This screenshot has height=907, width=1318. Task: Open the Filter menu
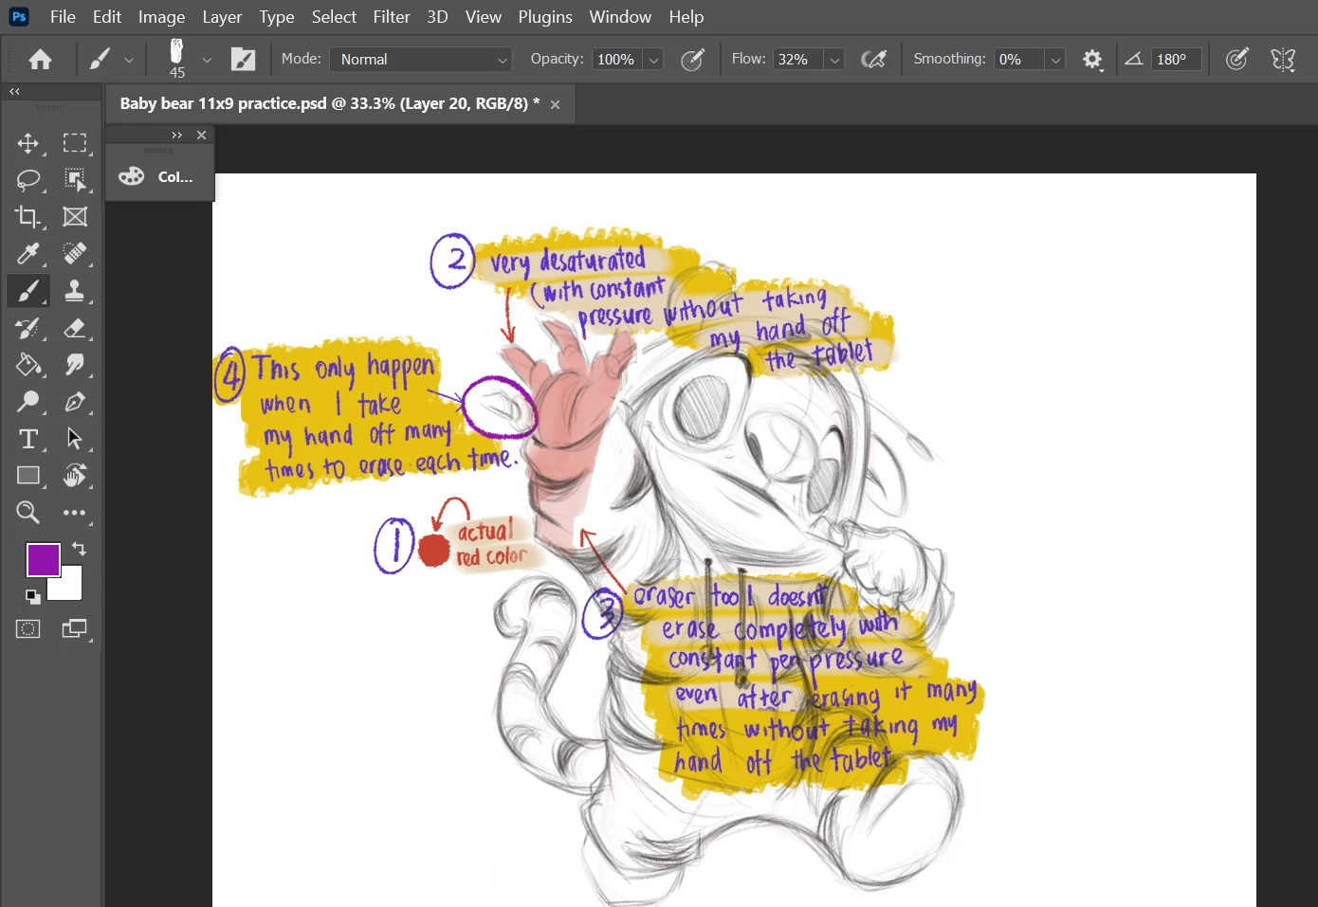pos(392,17)
